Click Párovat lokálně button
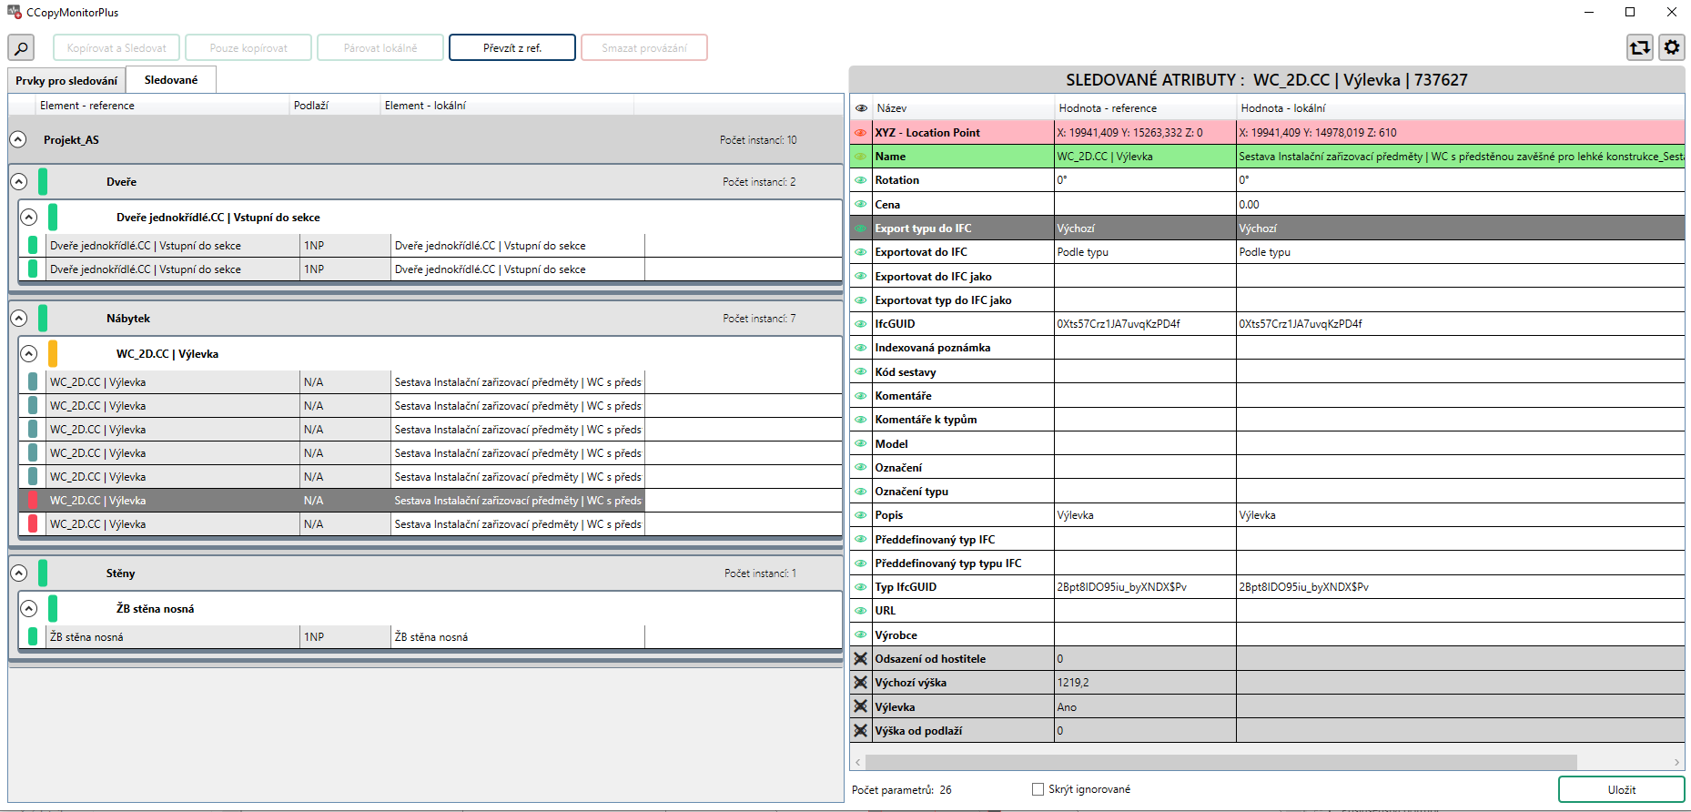Screen dimensions: 1691x812 tap(380, 47)
